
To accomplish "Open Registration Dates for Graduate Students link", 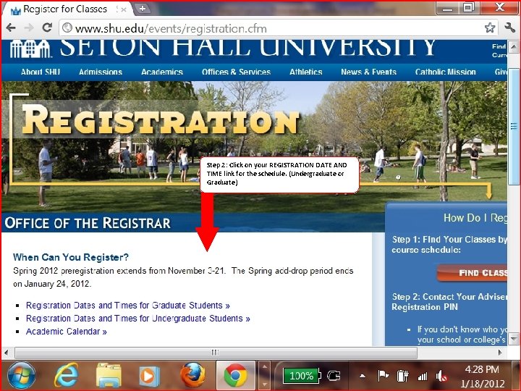I will [128, 306].
